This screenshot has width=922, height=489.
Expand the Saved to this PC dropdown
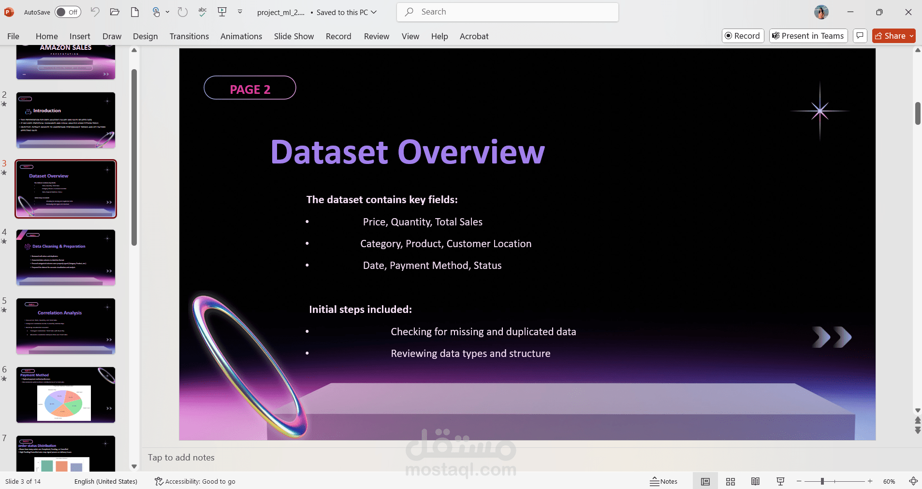click(374, 12)
